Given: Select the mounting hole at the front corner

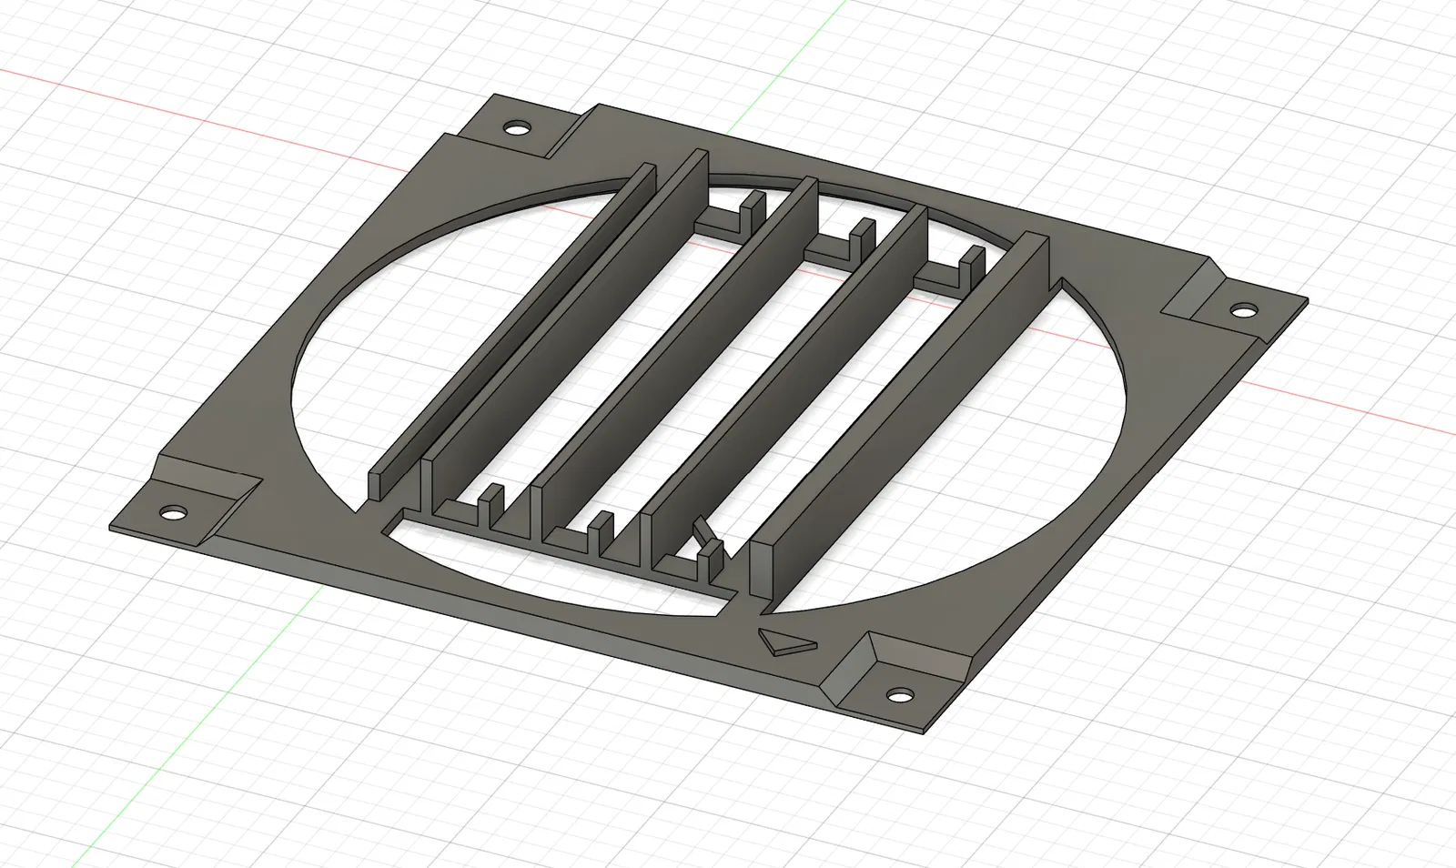Looking at the screenshot, I should click(900, 695).
